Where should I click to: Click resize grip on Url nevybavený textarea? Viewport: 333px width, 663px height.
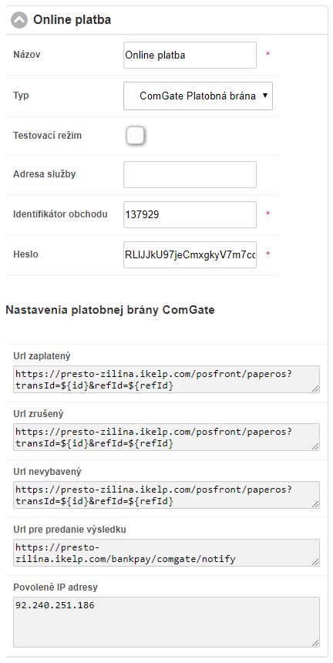[x=316, y=504]
